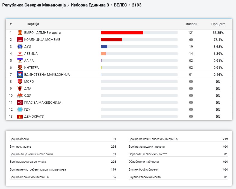Navigate to ВЕЛЕС breadcrumb link
This screenshot has height=189, width=236.
coord(120,5)
